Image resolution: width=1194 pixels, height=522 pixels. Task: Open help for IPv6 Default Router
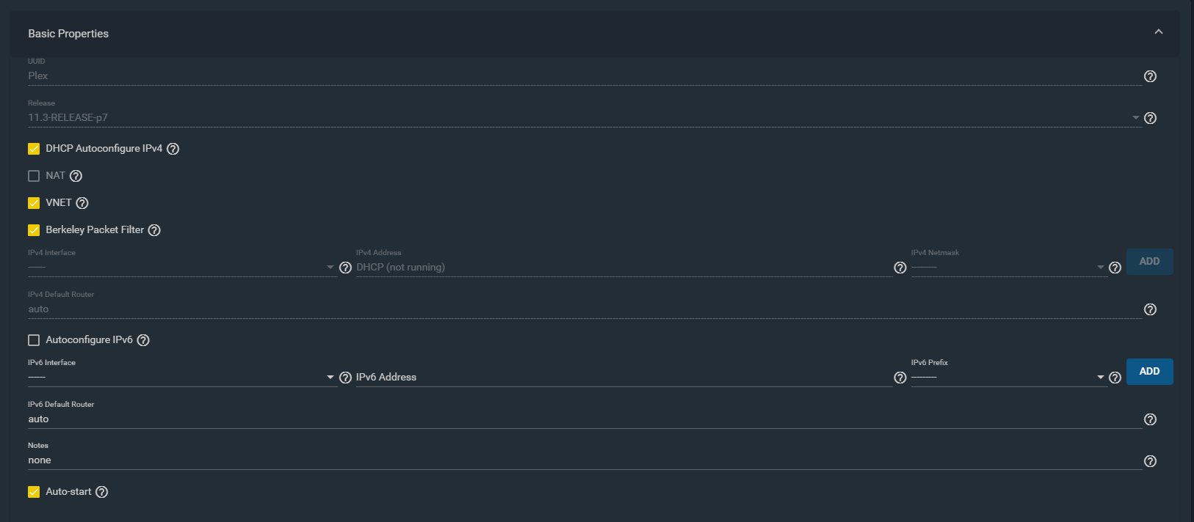(x=1150, y=419)
